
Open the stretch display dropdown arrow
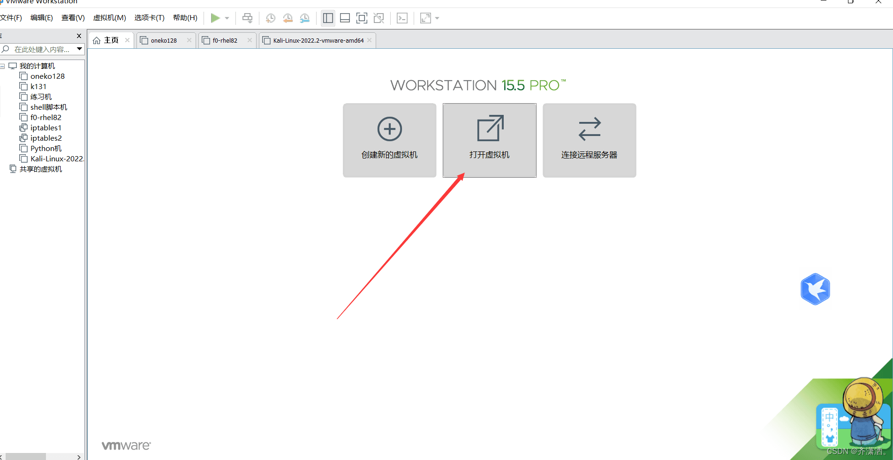tap(437, 18)
